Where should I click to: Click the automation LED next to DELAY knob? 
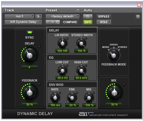click(x=39, y=47)
